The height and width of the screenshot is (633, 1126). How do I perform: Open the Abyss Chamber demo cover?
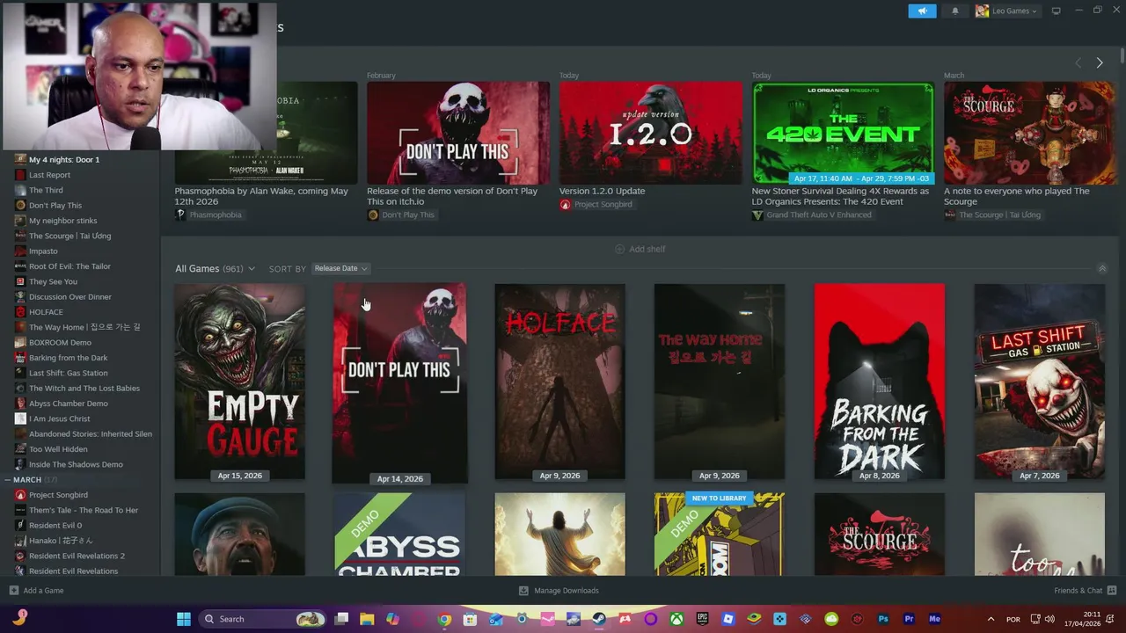(x=399, y=535)
